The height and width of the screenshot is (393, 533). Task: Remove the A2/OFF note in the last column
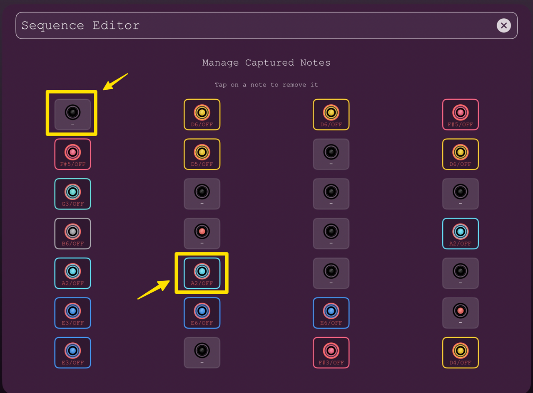point(460,233)
